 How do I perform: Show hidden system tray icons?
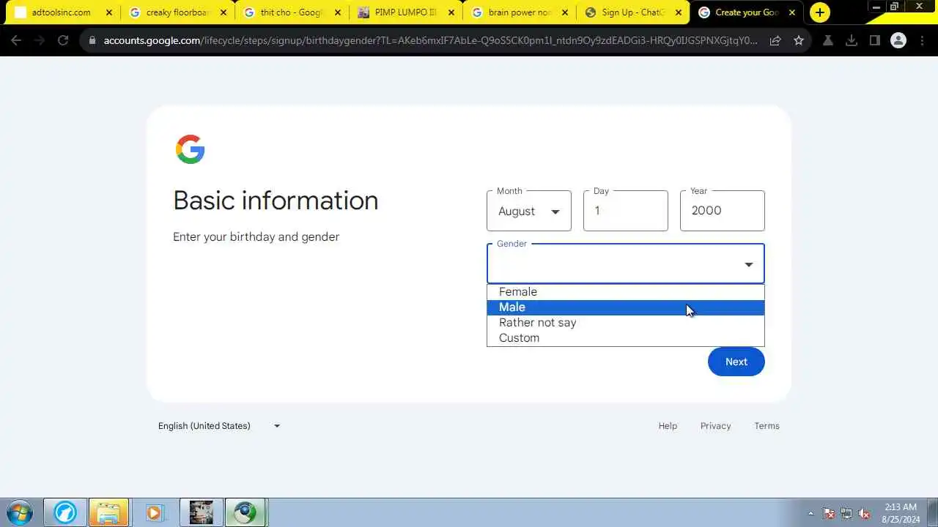[x=810, y=513]
